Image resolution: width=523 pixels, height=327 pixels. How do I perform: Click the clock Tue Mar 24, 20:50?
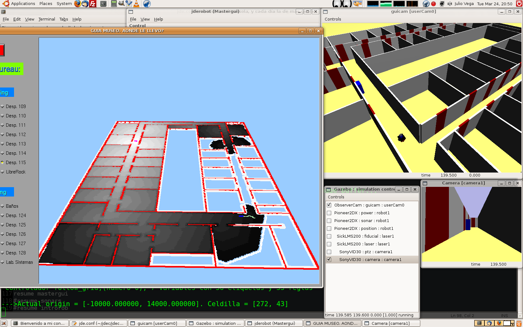pyautogui.click(x=495, y=4)
